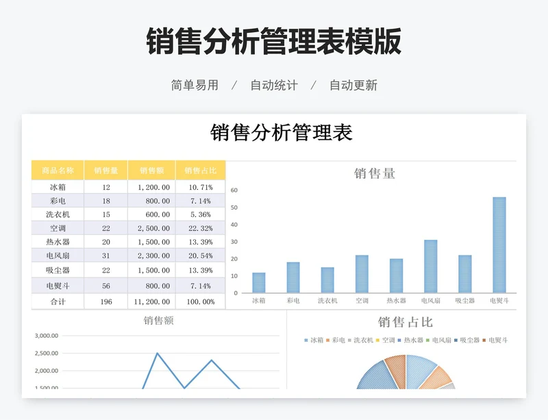Select the 热水器 bar in bar chart
The image size is (548, 420).
pos(397,275)
